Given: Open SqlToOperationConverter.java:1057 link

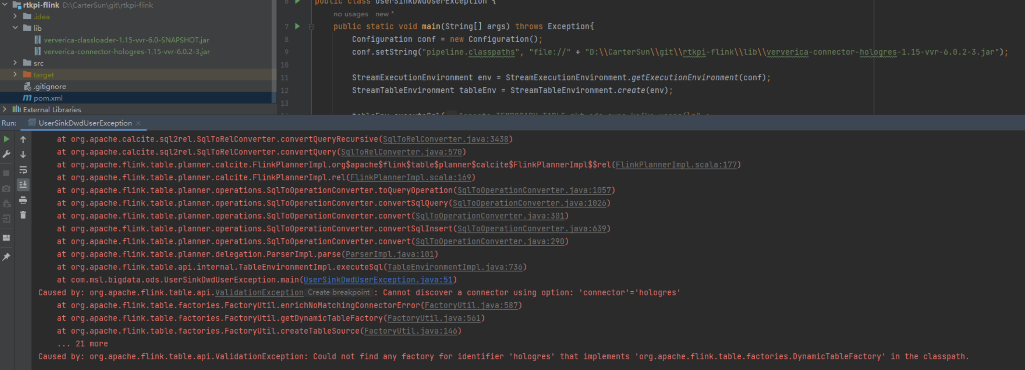Looking at the screenshot, I should coord(534,190).
